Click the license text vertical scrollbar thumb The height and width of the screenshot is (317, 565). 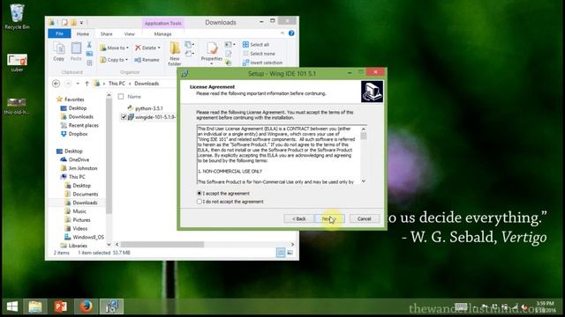tap(364, 136)
